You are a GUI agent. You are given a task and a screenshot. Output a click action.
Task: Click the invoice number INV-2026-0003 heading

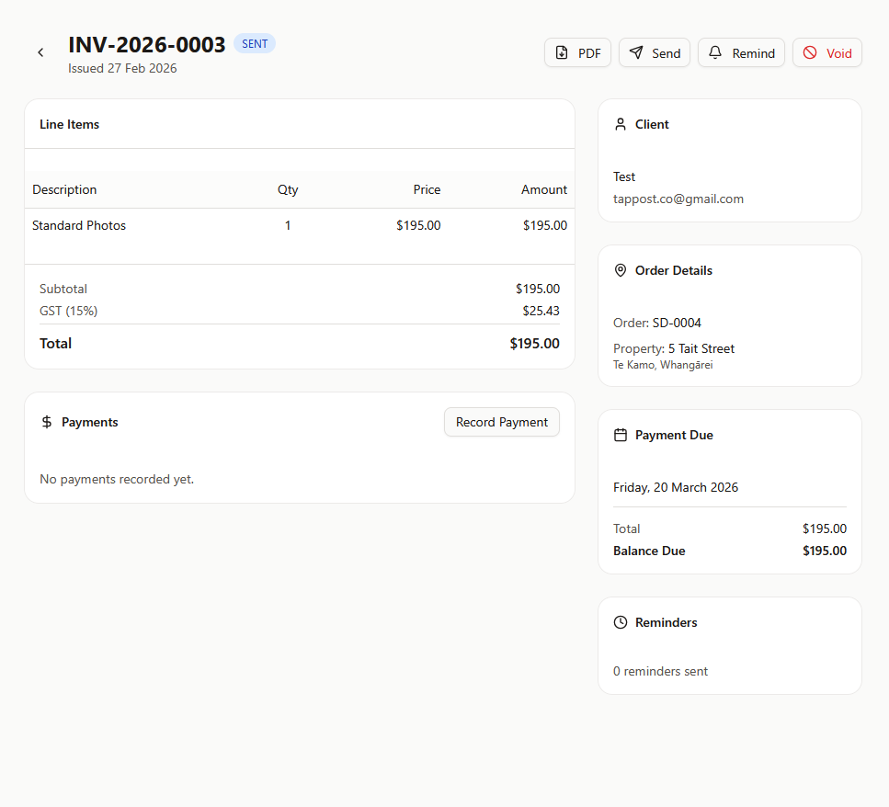coord(147,45)
